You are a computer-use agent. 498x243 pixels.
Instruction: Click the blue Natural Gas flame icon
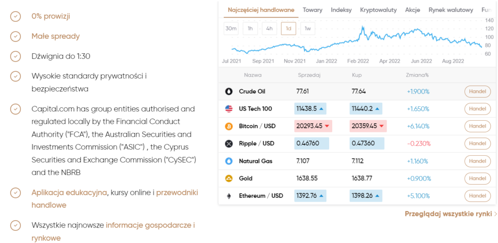click(x=229, y=161)
